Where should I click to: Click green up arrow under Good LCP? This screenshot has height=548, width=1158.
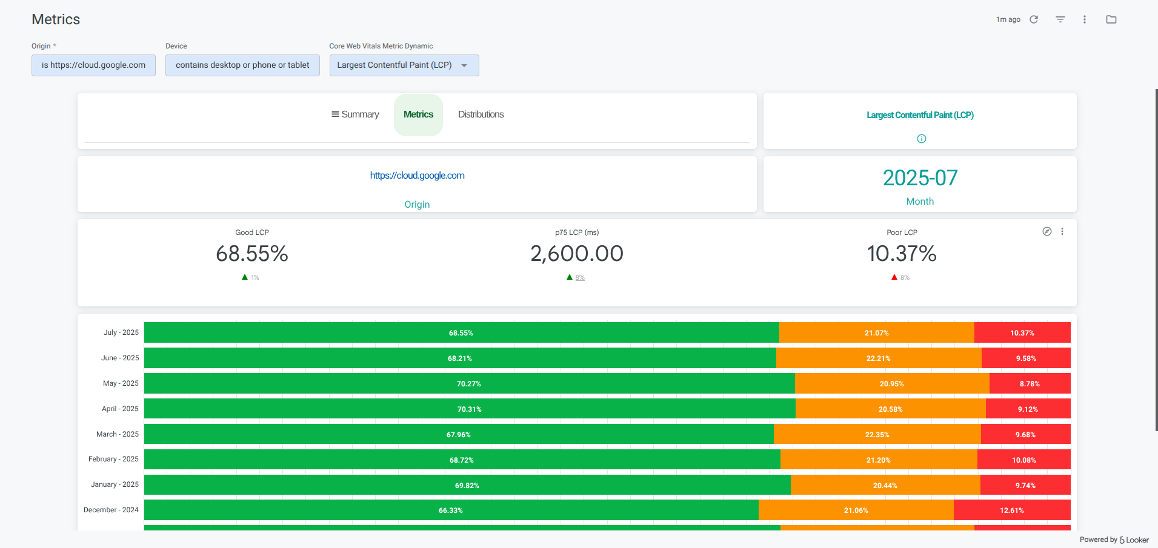click(245, 277)
